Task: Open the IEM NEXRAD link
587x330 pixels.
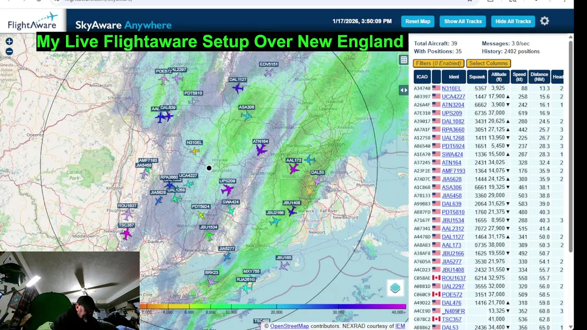Action: tap(400, 326)
